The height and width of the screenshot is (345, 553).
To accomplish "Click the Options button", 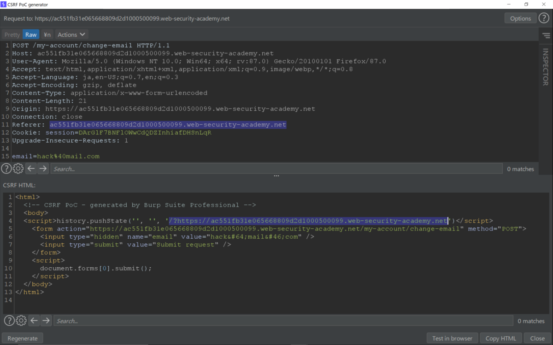I will click(520, 18).
